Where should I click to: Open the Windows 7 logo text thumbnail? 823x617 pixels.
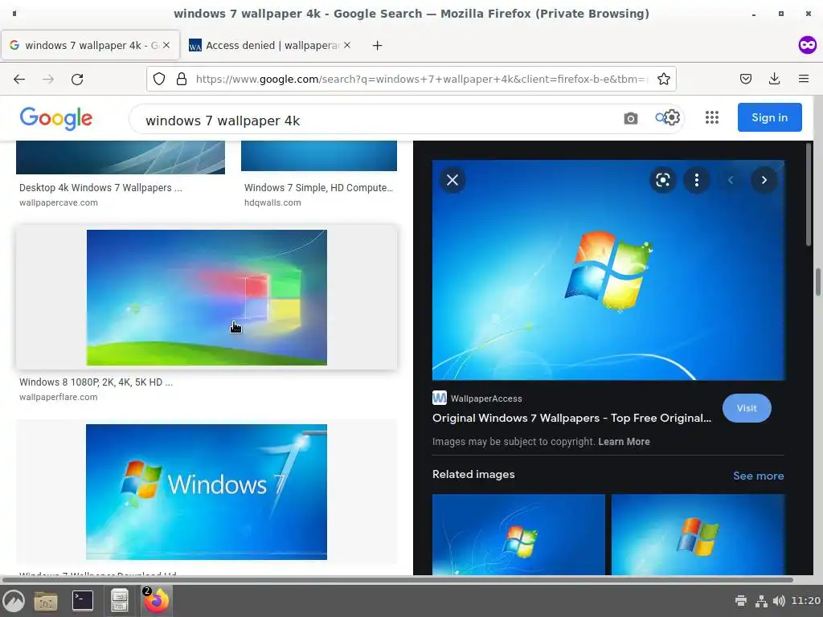[207, 492]
